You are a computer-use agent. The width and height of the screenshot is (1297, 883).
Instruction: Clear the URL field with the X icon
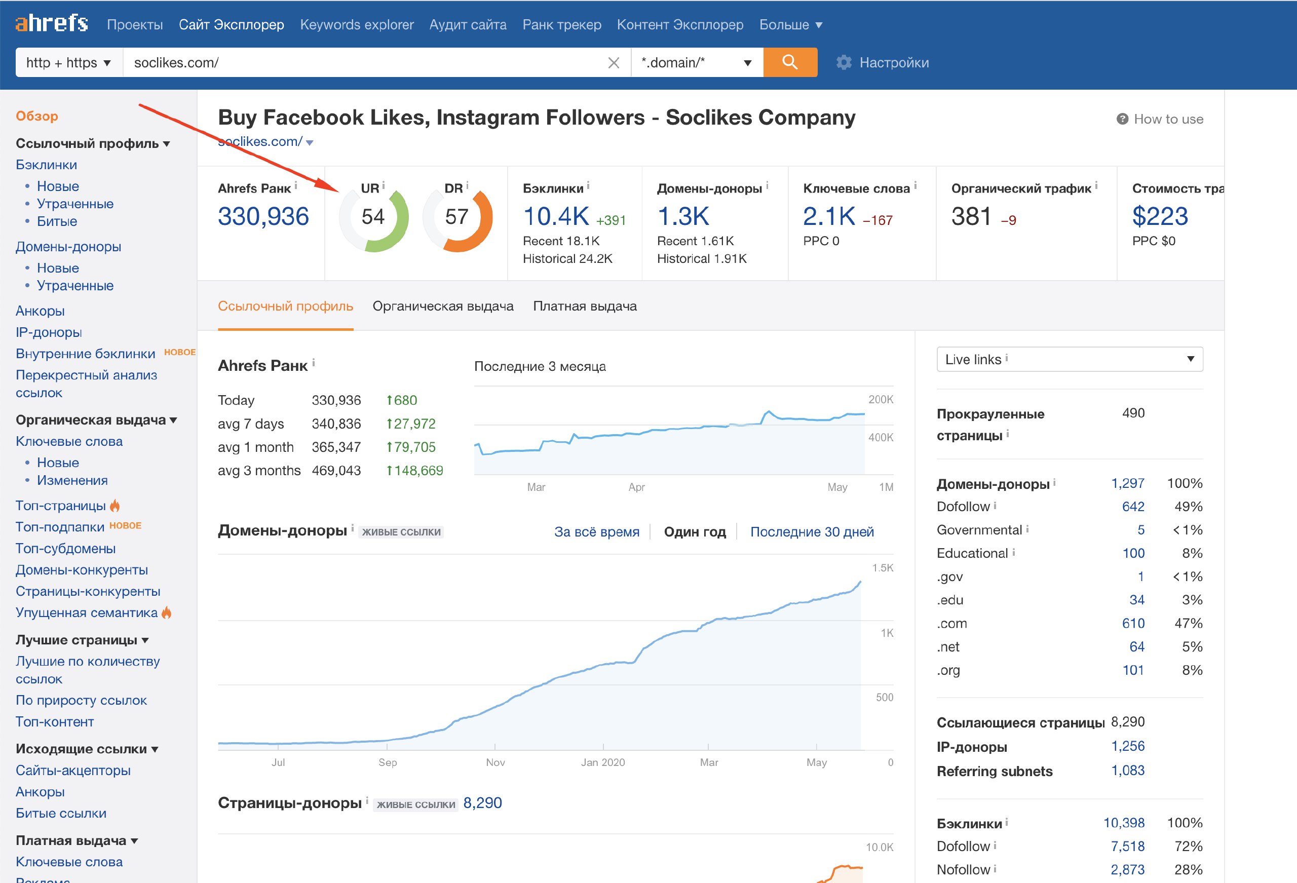pyautogui.click(x=614, y=62)
